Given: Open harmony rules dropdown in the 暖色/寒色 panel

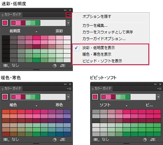Looking at the screenshot, I should pos(68,97).
